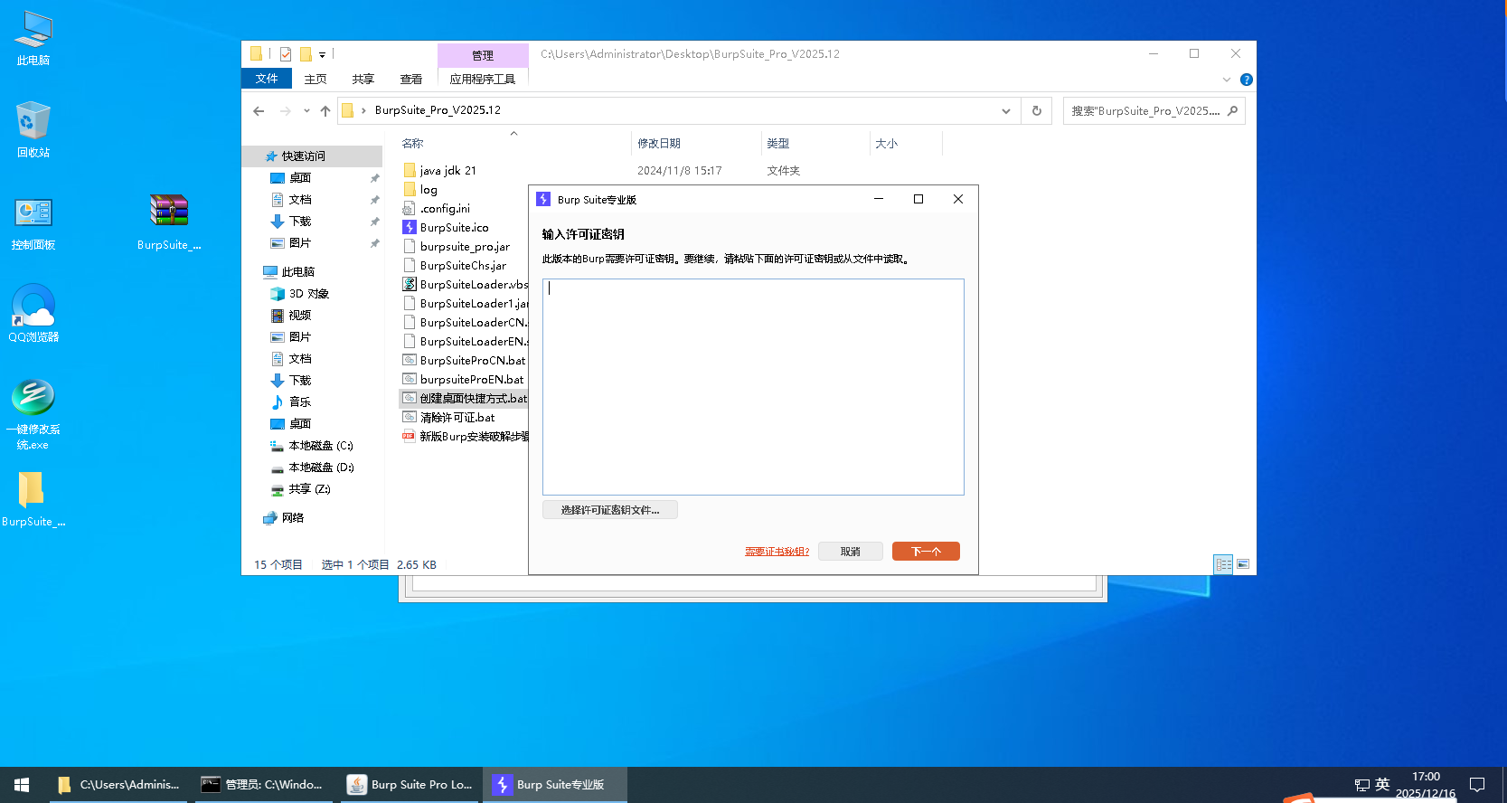Open the 文件 menu tab
Viewport: 1507px width, 803px height.
click(x=267, y=79)
